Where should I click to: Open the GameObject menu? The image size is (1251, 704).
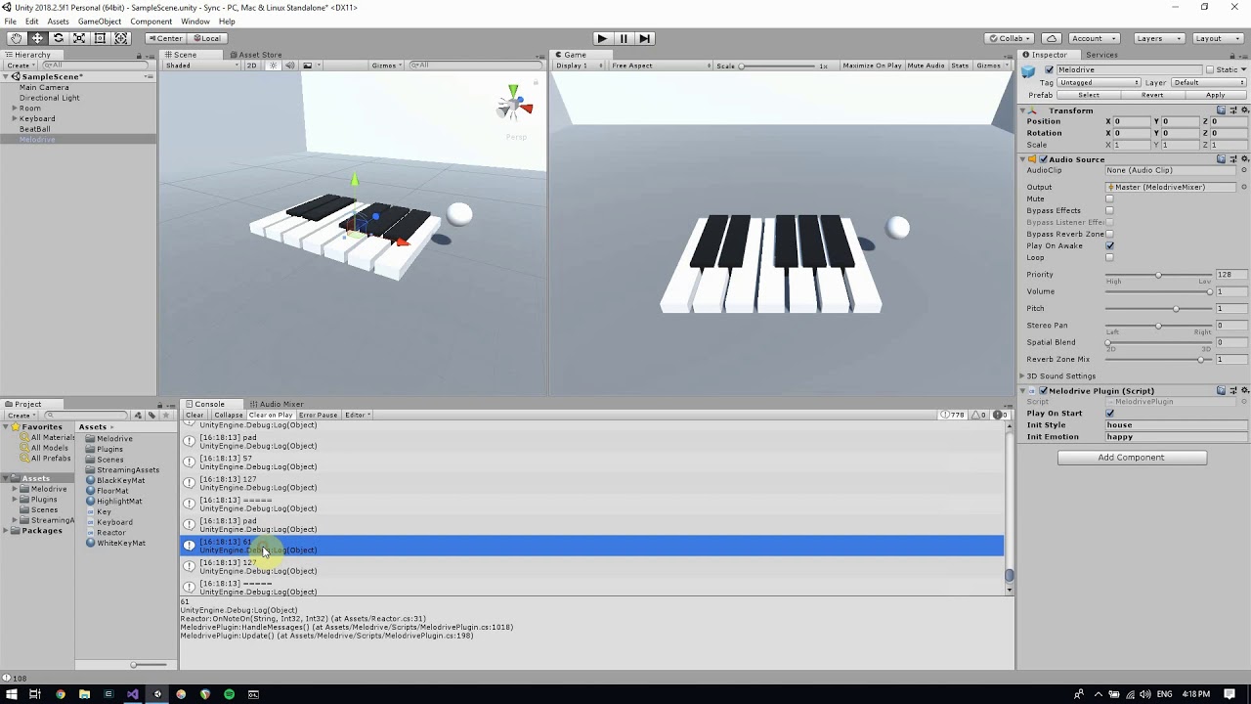point(100,22)
